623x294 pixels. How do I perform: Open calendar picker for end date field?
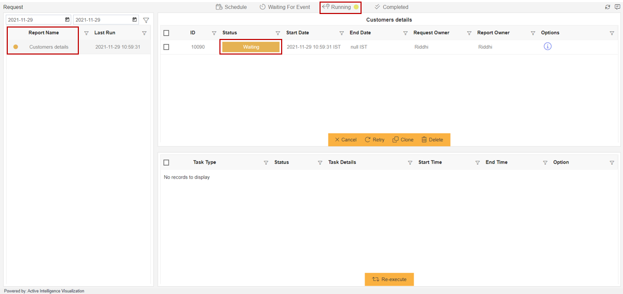pos(135,20)
